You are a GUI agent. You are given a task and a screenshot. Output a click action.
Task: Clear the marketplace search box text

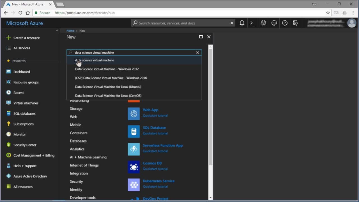pos(197,52)
